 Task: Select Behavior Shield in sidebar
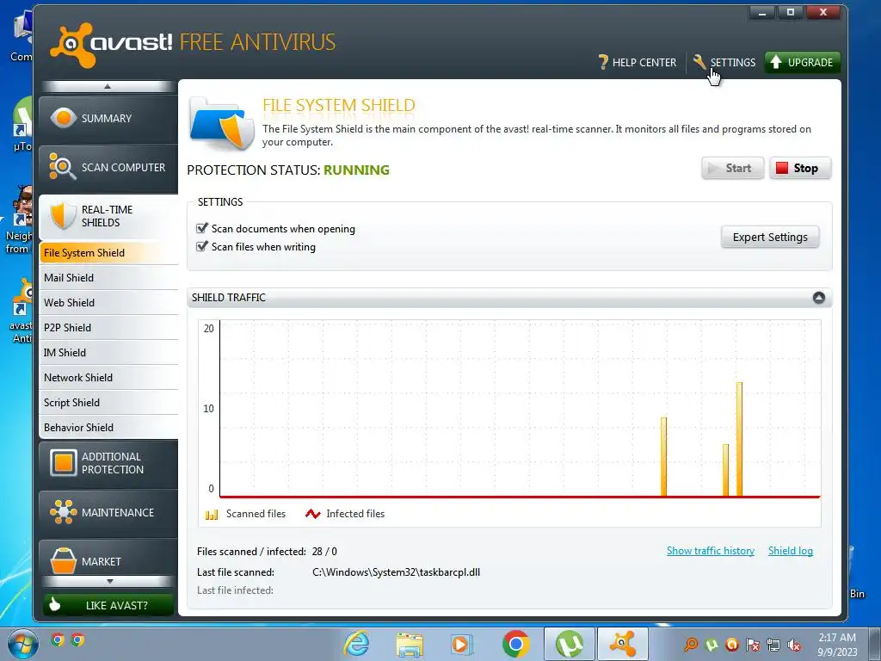coord(108,427)
